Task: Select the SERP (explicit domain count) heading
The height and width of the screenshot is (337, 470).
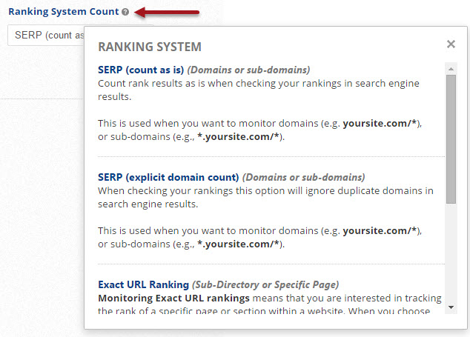Action: pos(168,177)
